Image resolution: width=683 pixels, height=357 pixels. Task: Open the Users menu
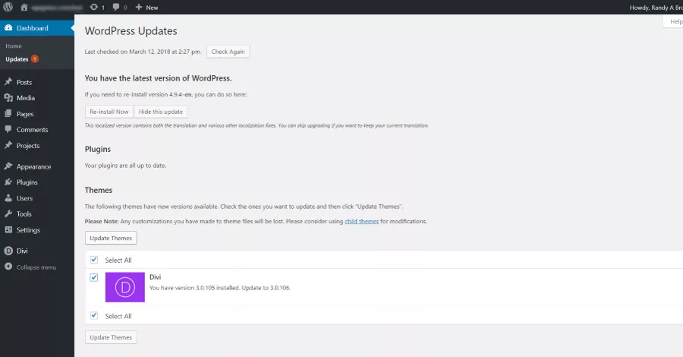pyautogui.click(x=24, y=198)
